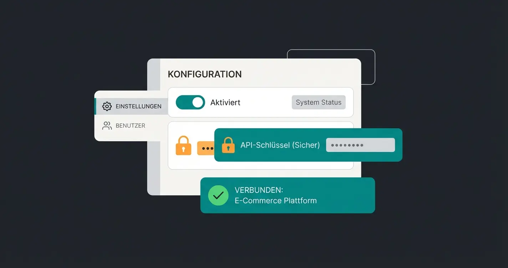Click the orange padlock in the API-Schlüssel banner
Image resolution: width=508 pixels, height=268 pixels.
pyautogui.click(x=228, y=145)
